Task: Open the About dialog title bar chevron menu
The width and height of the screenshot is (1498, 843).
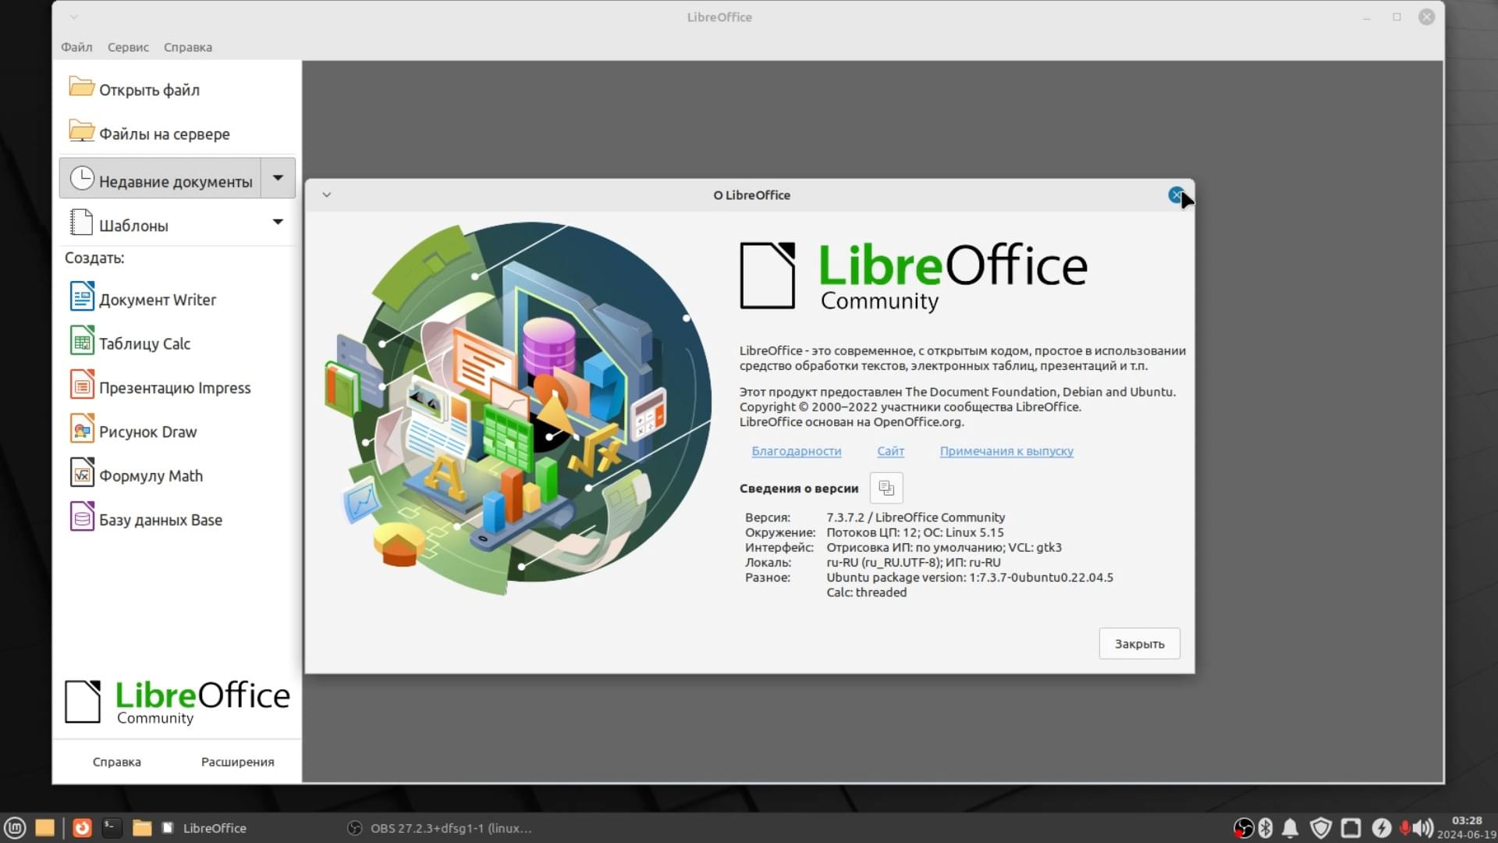Action: tap(327, 195)
